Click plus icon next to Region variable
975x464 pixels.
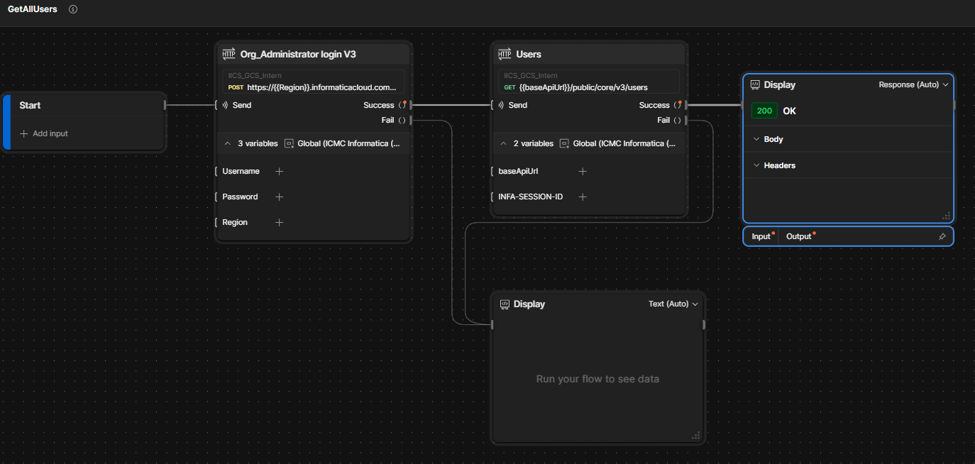pyautogui.click(x=279, y=222)
